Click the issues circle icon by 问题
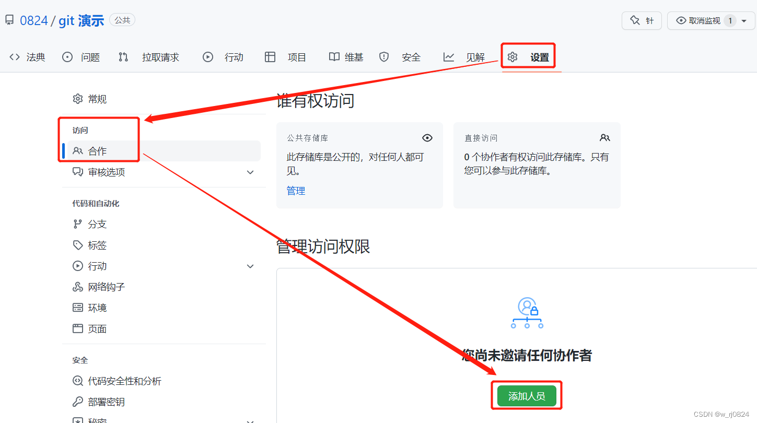 pyautogui.click(x=67, y=57)
